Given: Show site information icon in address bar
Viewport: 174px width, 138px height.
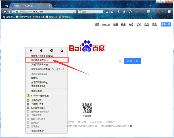Looking at the screenshot, I should point(14,12).
